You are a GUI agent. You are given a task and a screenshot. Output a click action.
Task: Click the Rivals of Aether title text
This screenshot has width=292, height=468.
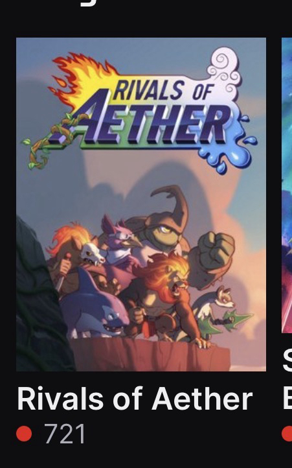click(x=135, y=399)
